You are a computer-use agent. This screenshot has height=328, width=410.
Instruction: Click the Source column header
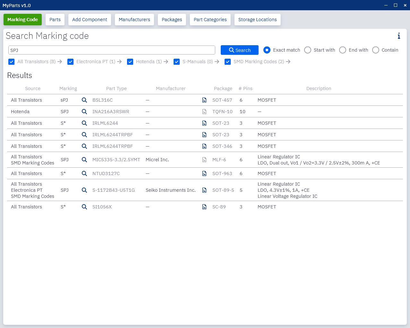click(x=33, y=88)
